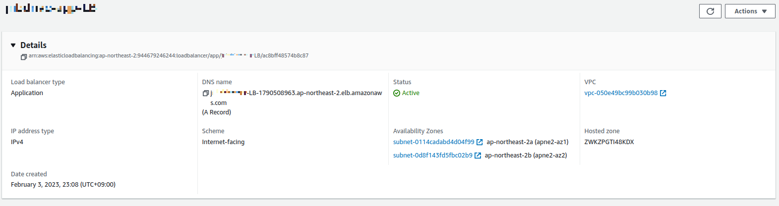The width and height of the screenshot is (779, 206).
Task: Click external icon next to subnet-0d8f143fd5fbc02b9
Action: (478, 155)
